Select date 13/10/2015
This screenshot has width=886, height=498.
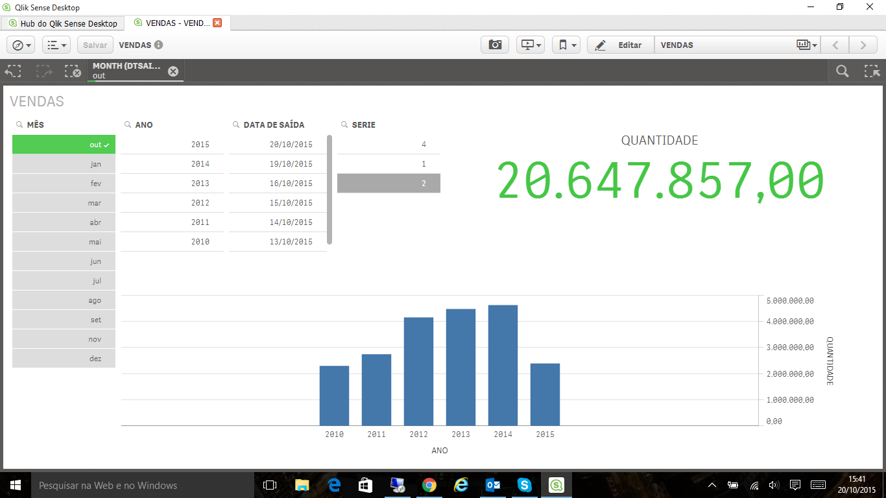[278, 242]
